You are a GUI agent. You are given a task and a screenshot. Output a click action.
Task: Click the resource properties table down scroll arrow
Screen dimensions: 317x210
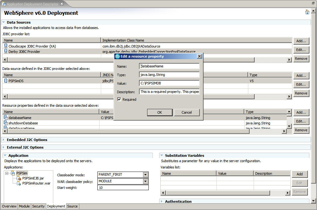click(289, 126)
